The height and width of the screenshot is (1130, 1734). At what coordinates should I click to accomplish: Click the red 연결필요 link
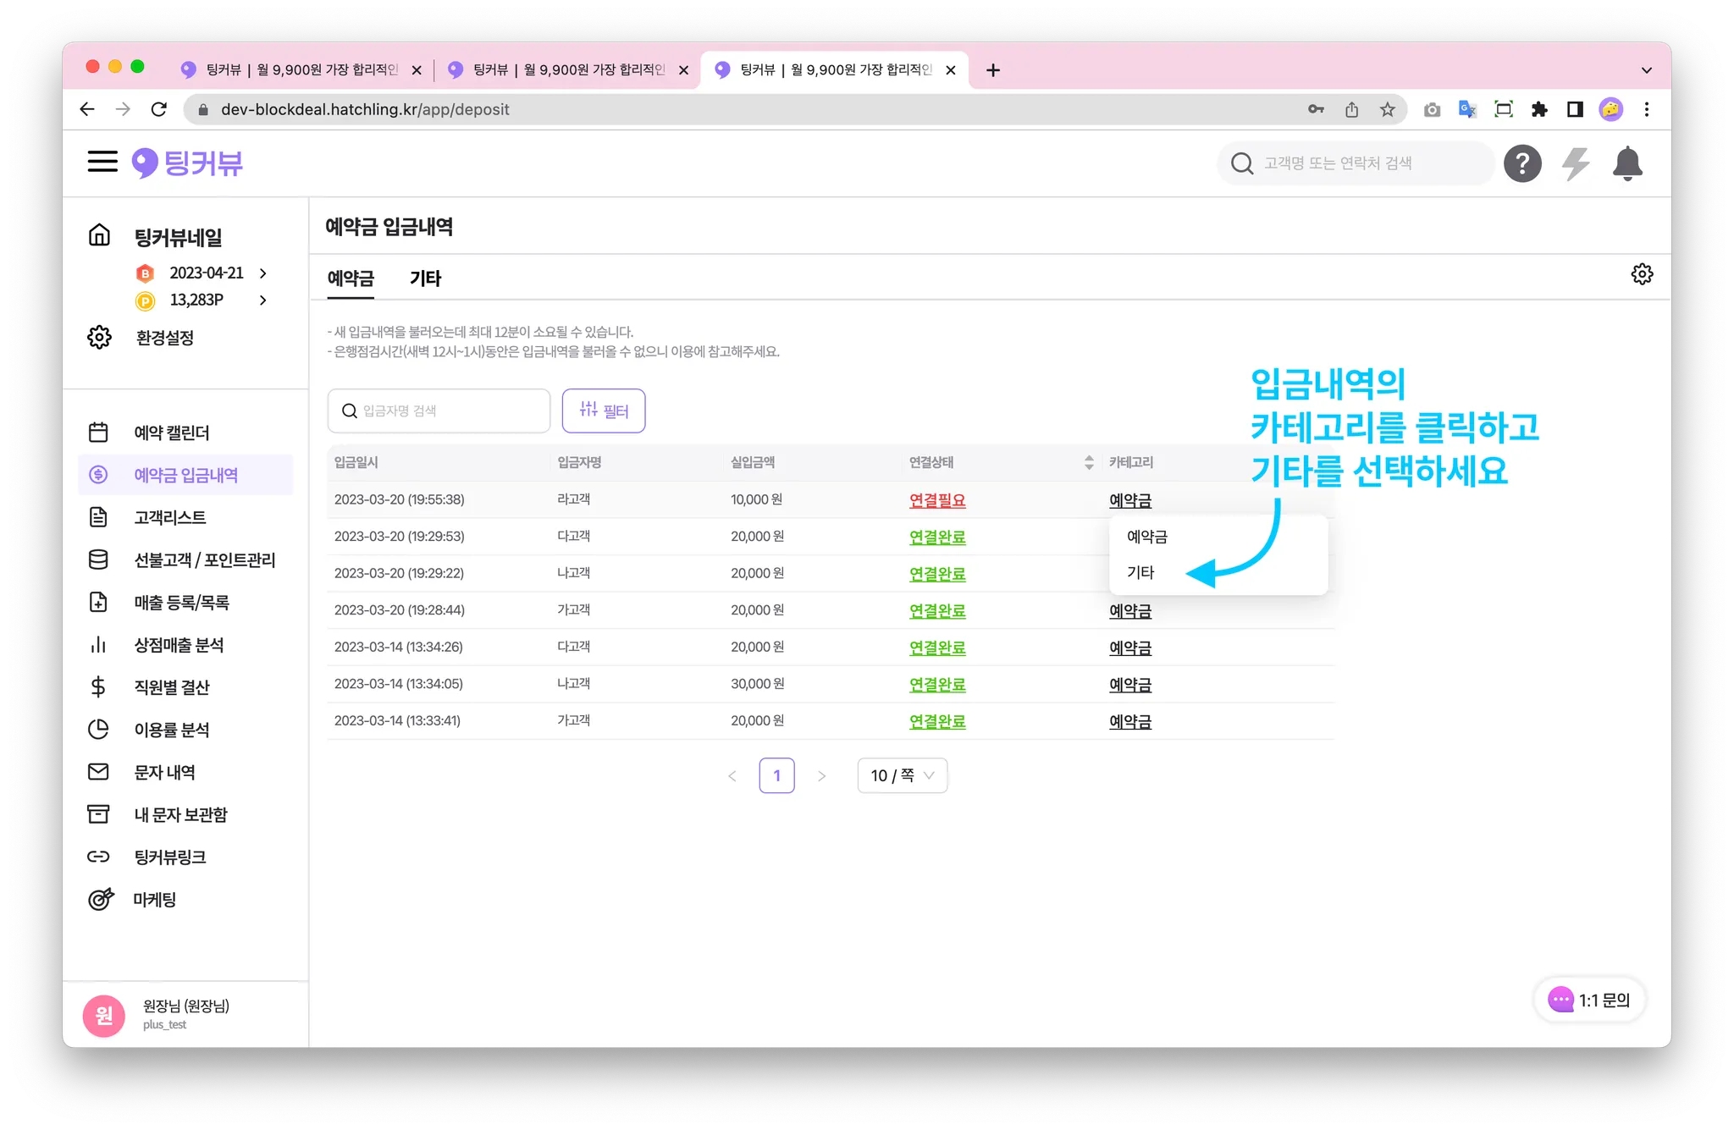[x=936, y=500]
